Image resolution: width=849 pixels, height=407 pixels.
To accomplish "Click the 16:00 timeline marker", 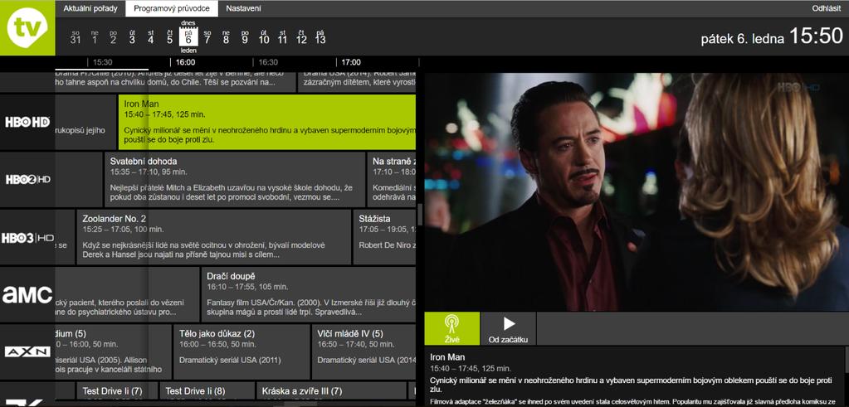I will (186, 62).
